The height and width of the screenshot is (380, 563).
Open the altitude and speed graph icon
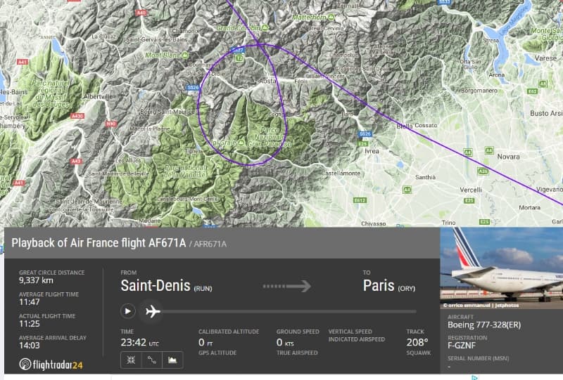pos(172,360)
